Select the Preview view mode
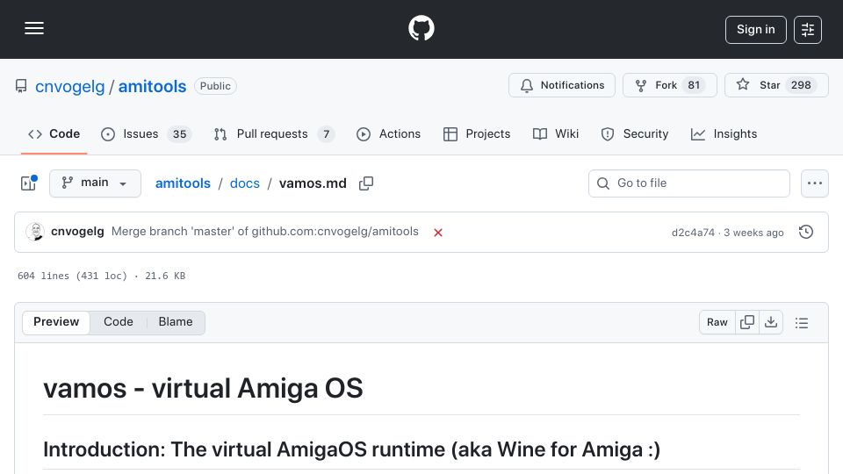 tap(56, 322)
